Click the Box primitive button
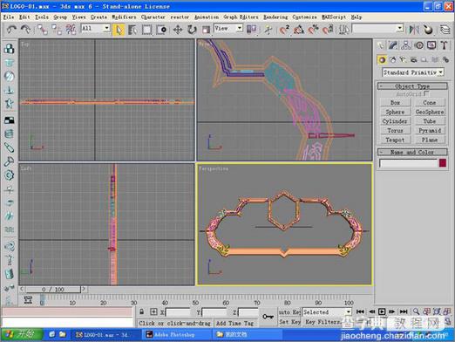Image resolution: width=455 pixels, height=342 pixels. 395,102
